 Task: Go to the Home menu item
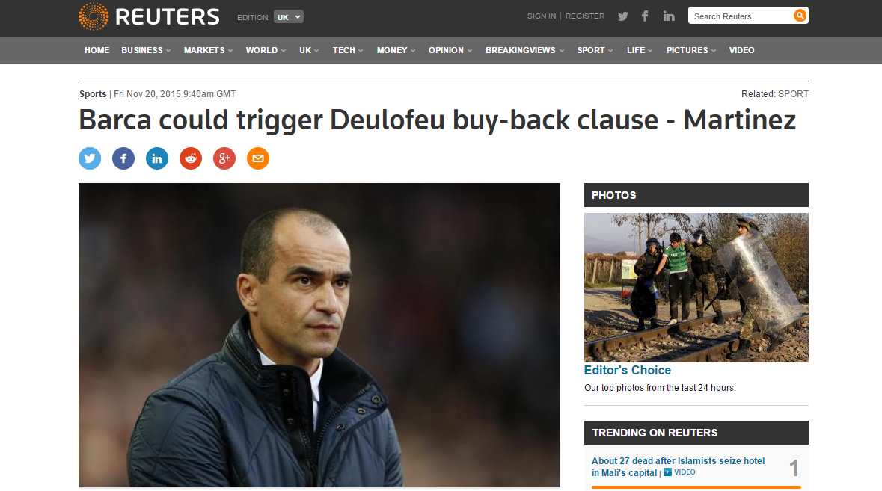pyautogui.click(x=97, y=50)
